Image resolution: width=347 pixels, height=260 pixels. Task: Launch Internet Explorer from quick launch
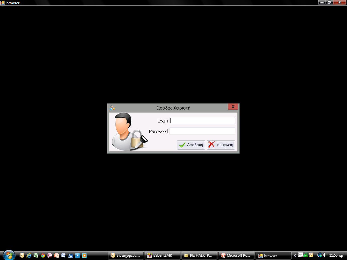click(x=29, y=255)
